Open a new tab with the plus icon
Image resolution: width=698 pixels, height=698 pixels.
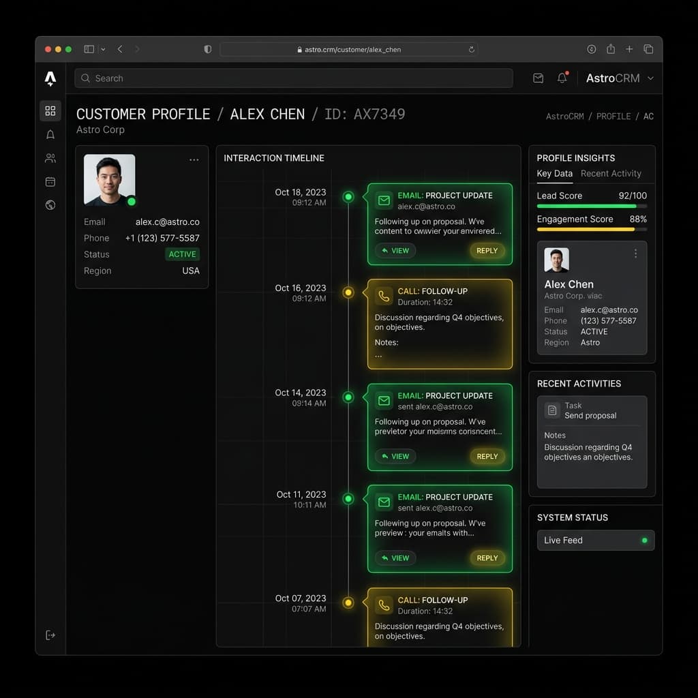629,49
